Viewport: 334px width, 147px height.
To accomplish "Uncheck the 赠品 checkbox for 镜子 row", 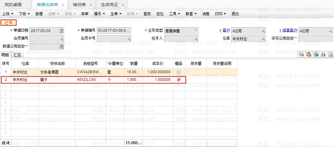I will pos(179,80).
